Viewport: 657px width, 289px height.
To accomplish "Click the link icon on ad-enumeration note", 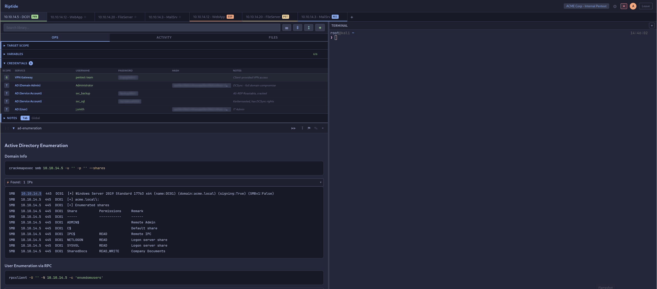I will 316,128.
